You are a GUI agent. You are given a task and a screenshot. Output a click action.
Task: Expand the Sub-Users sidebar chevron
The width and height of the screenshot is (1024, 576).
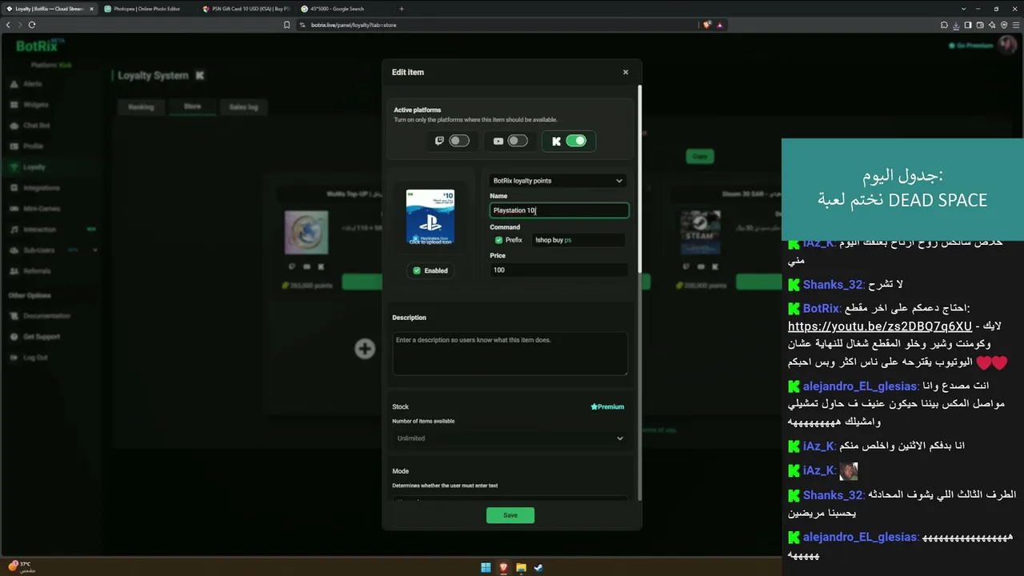95,250
